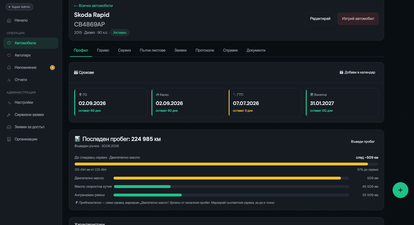Open Напомняния in the sidebar
Image resolution: width=414 pixels, height=225 pixels.
[x=31, y=67]
